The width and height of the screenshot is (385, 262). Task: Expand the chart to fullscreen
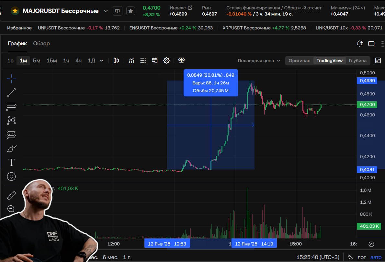(378, 60)
